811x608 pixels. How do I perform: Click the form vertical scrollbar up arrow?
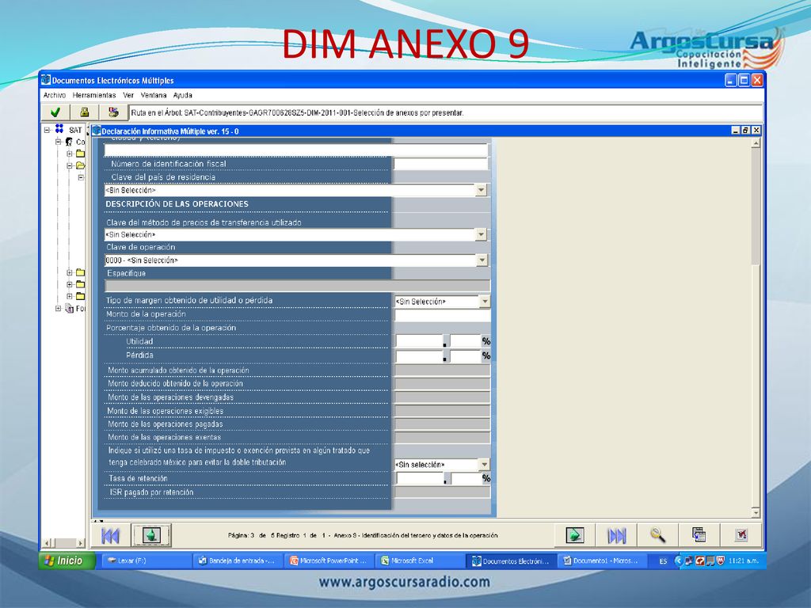pyautogui.click(x=756, y=142)
